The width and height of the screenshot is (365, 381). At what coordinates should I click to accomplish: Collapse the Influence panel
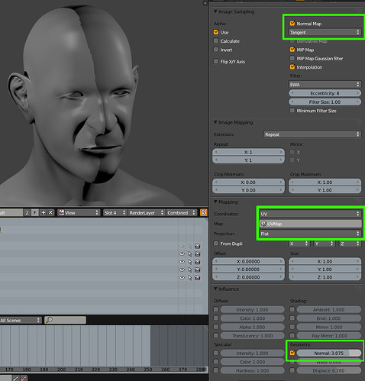tap(215, 289)
